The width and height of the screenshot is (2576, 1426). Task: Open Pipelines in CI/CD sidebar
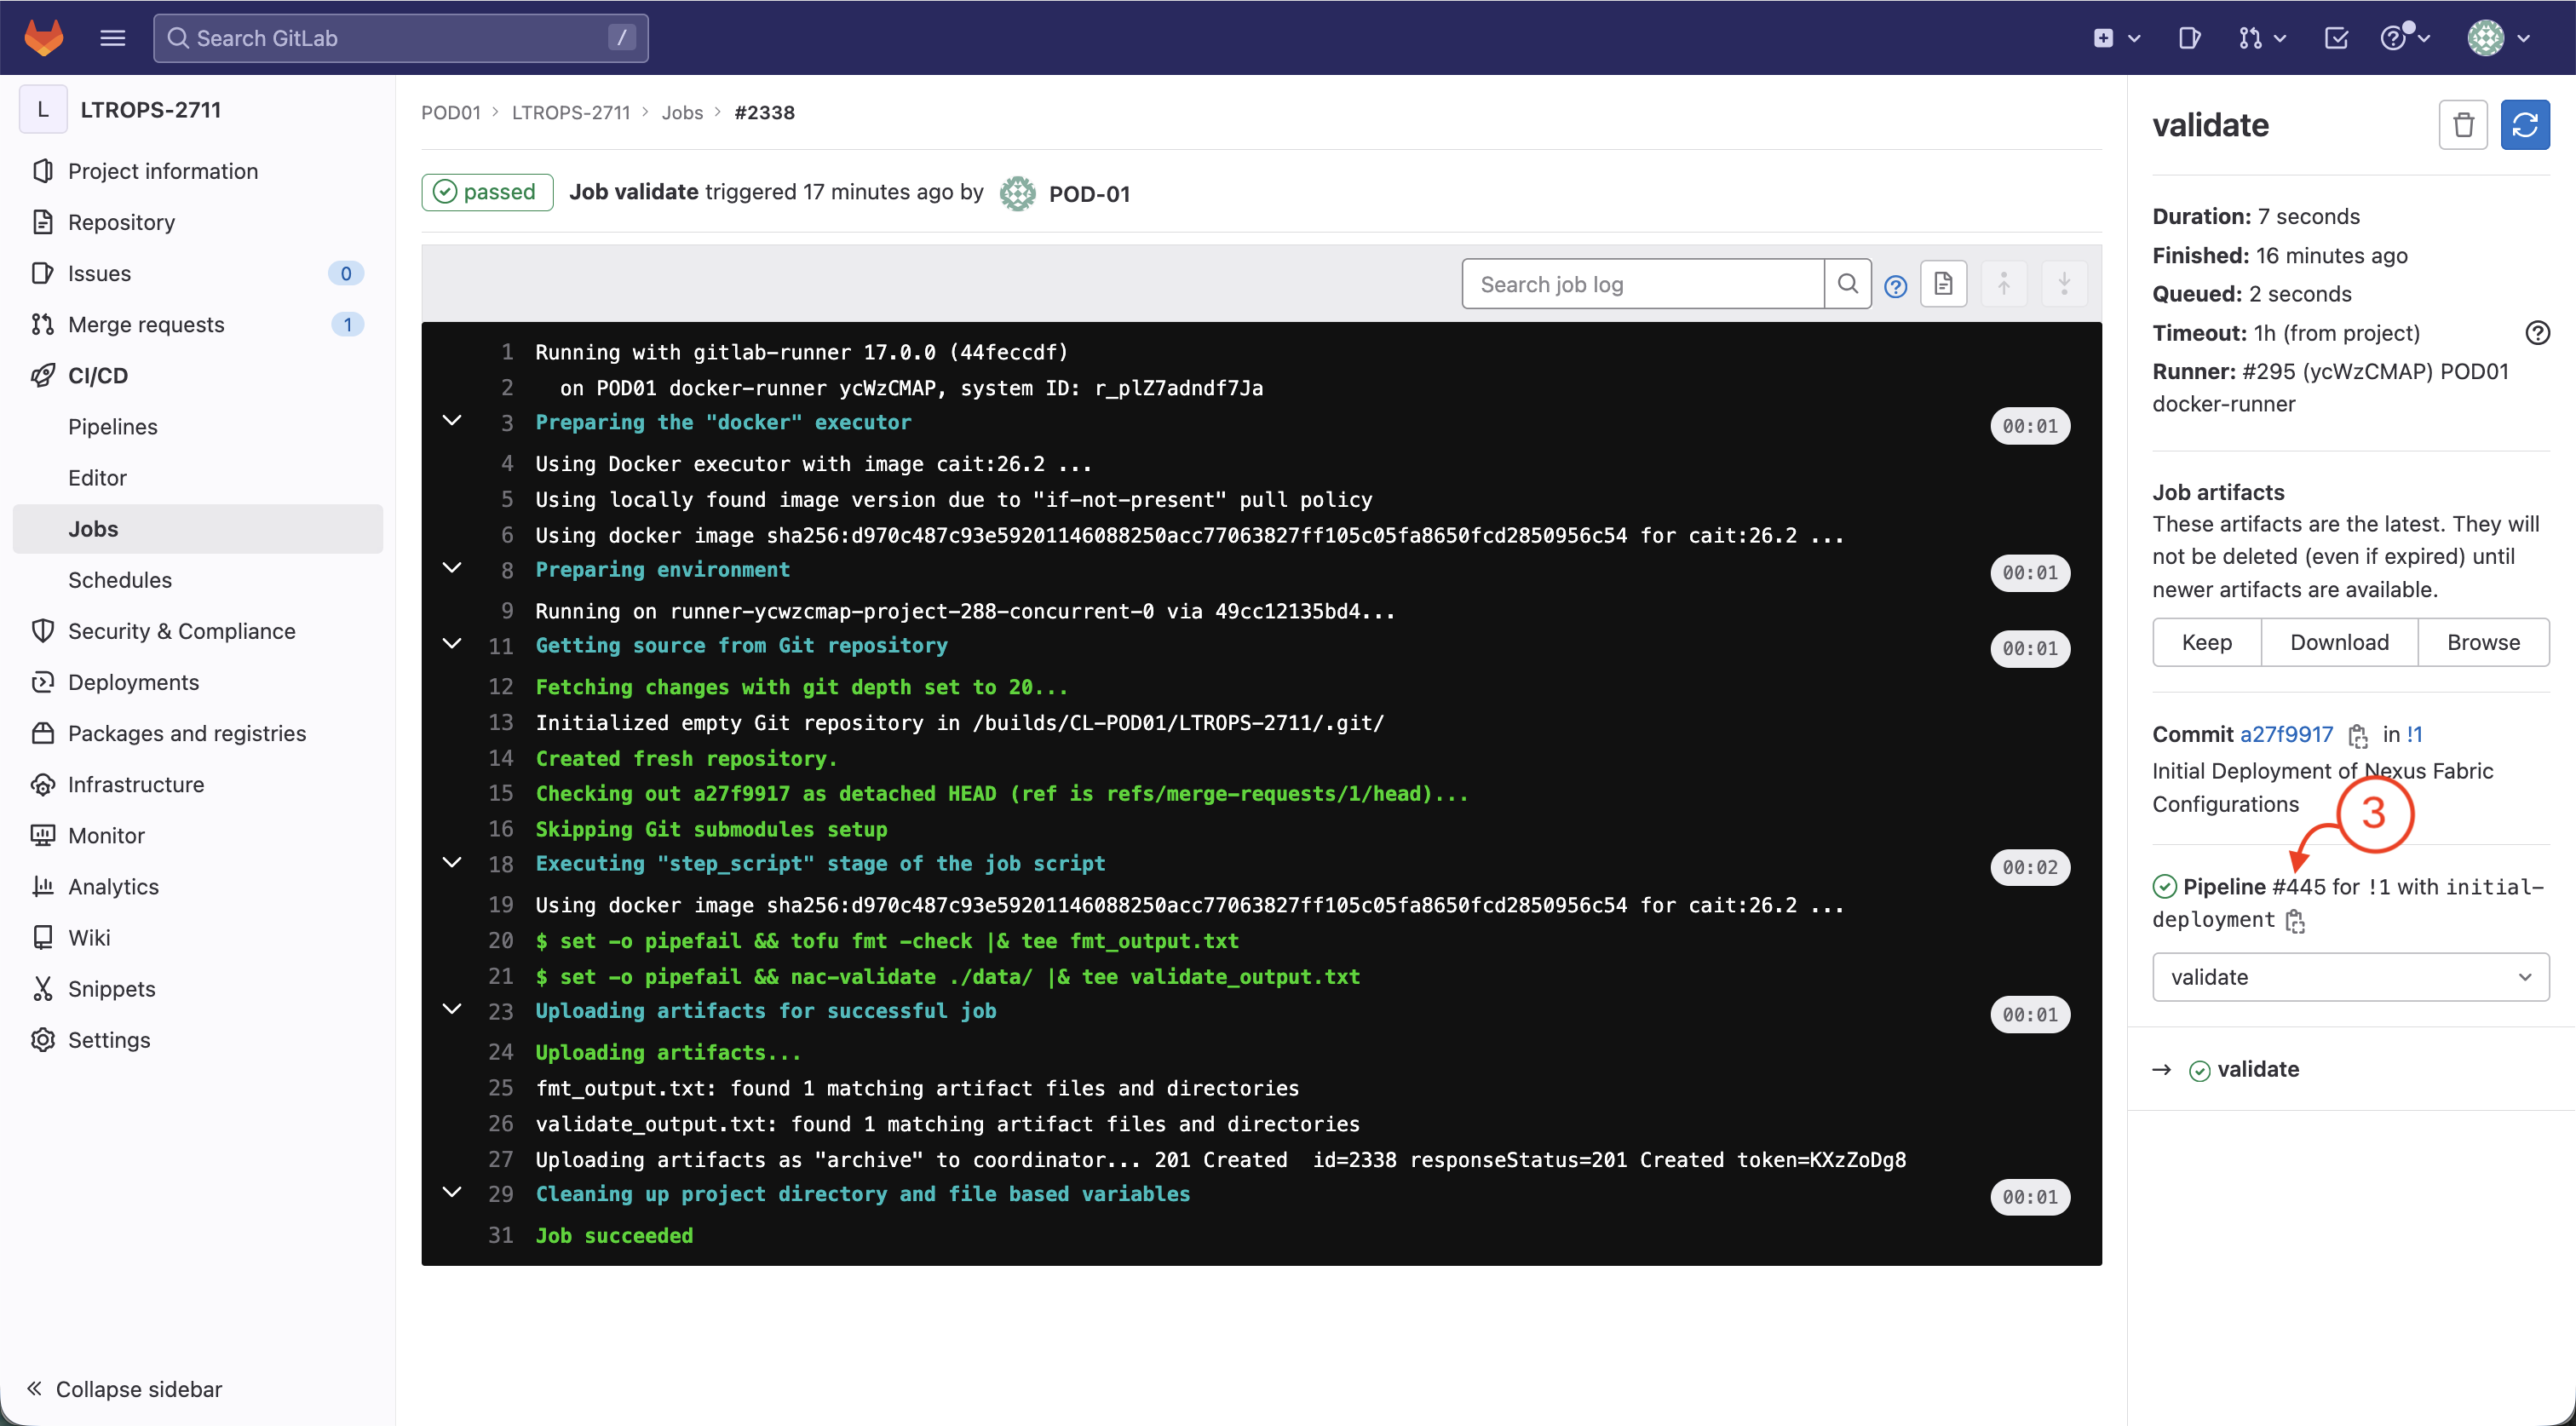113,427
